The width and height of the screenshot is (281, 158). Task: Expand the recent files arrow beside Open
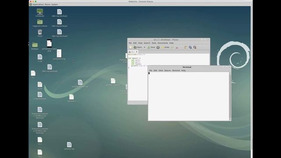(144, 47)
